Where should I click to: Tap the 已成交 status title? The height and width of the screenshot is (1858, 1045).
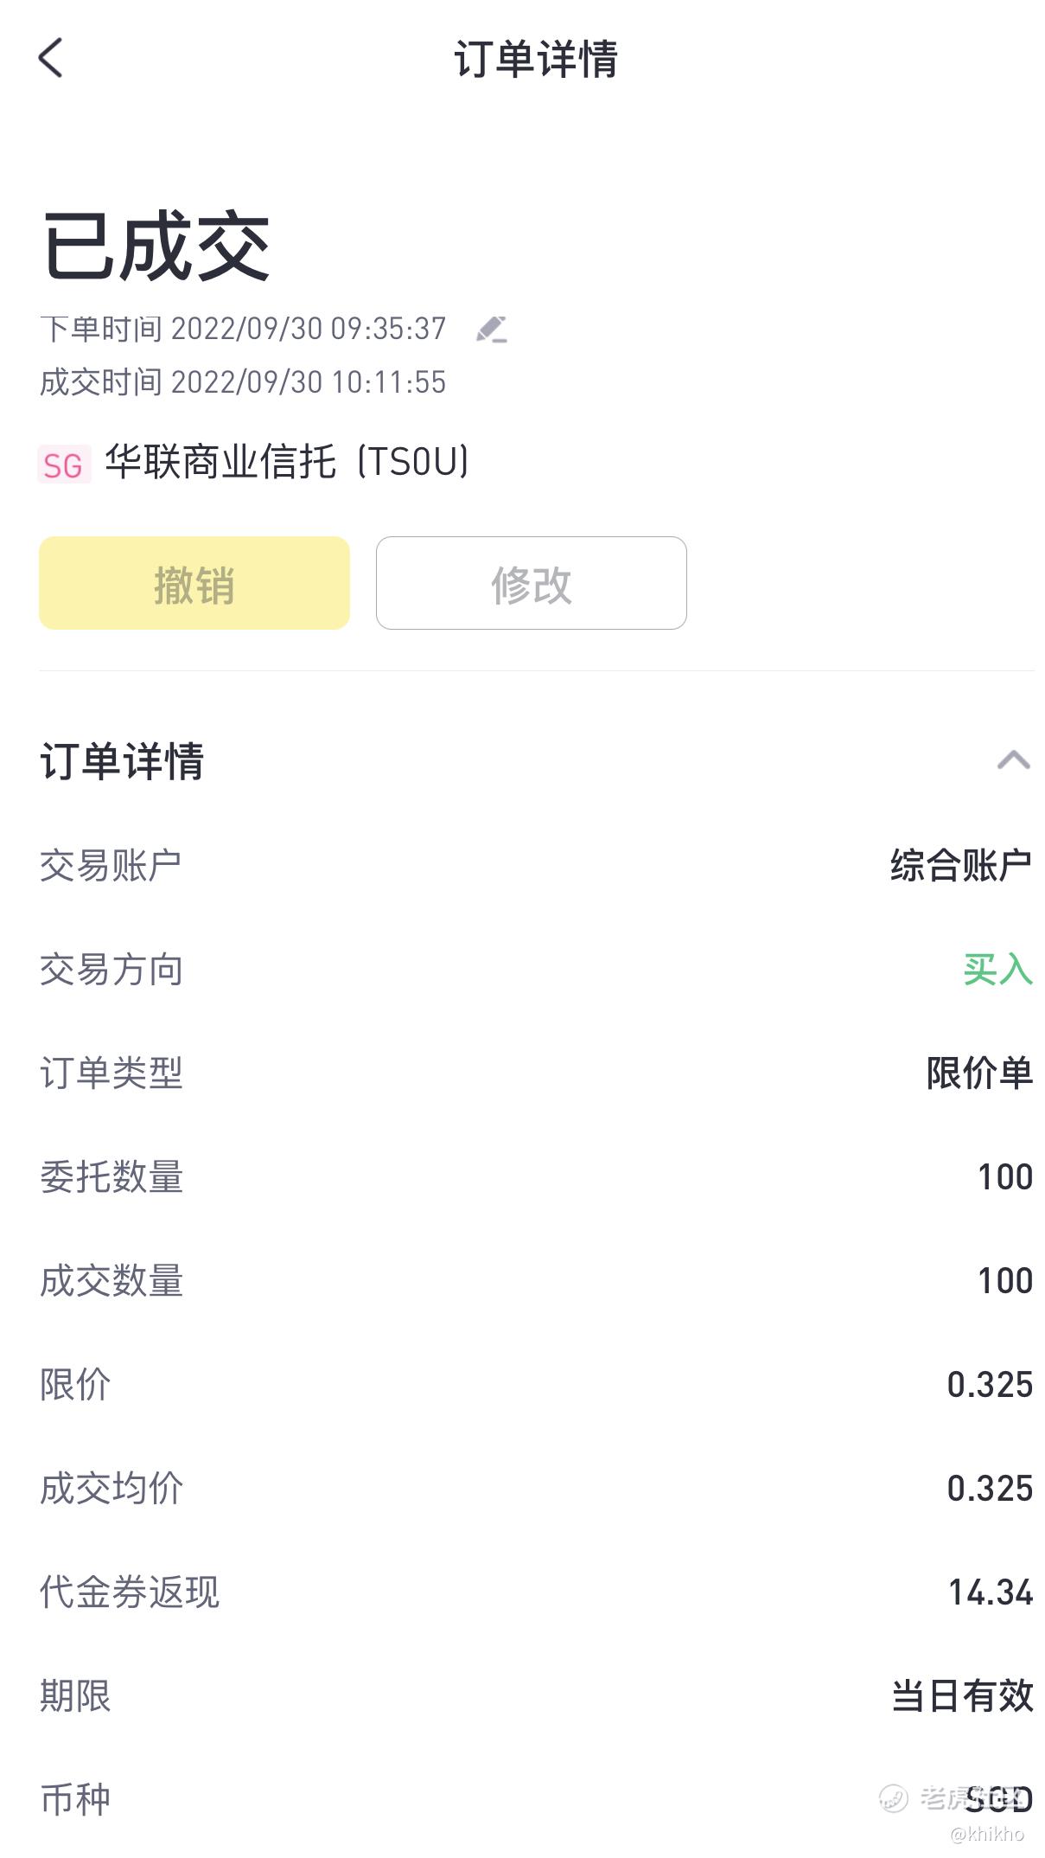click(156, 247)
